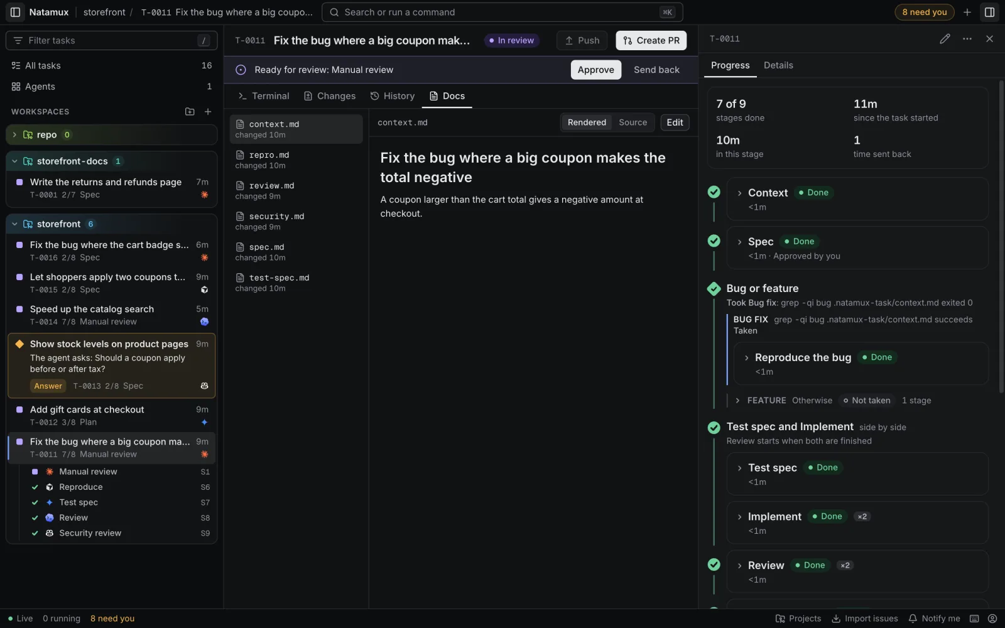Switch docs view to Source
This screenshot has width=1005, height=628.
coord(633,122)
